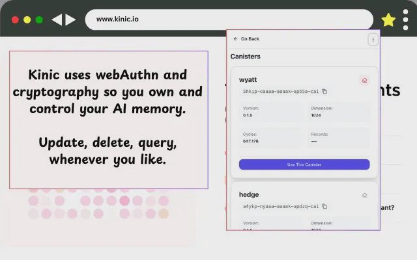
Task: Click Use This Canister for wyatt
Action: tap(304, 164)
